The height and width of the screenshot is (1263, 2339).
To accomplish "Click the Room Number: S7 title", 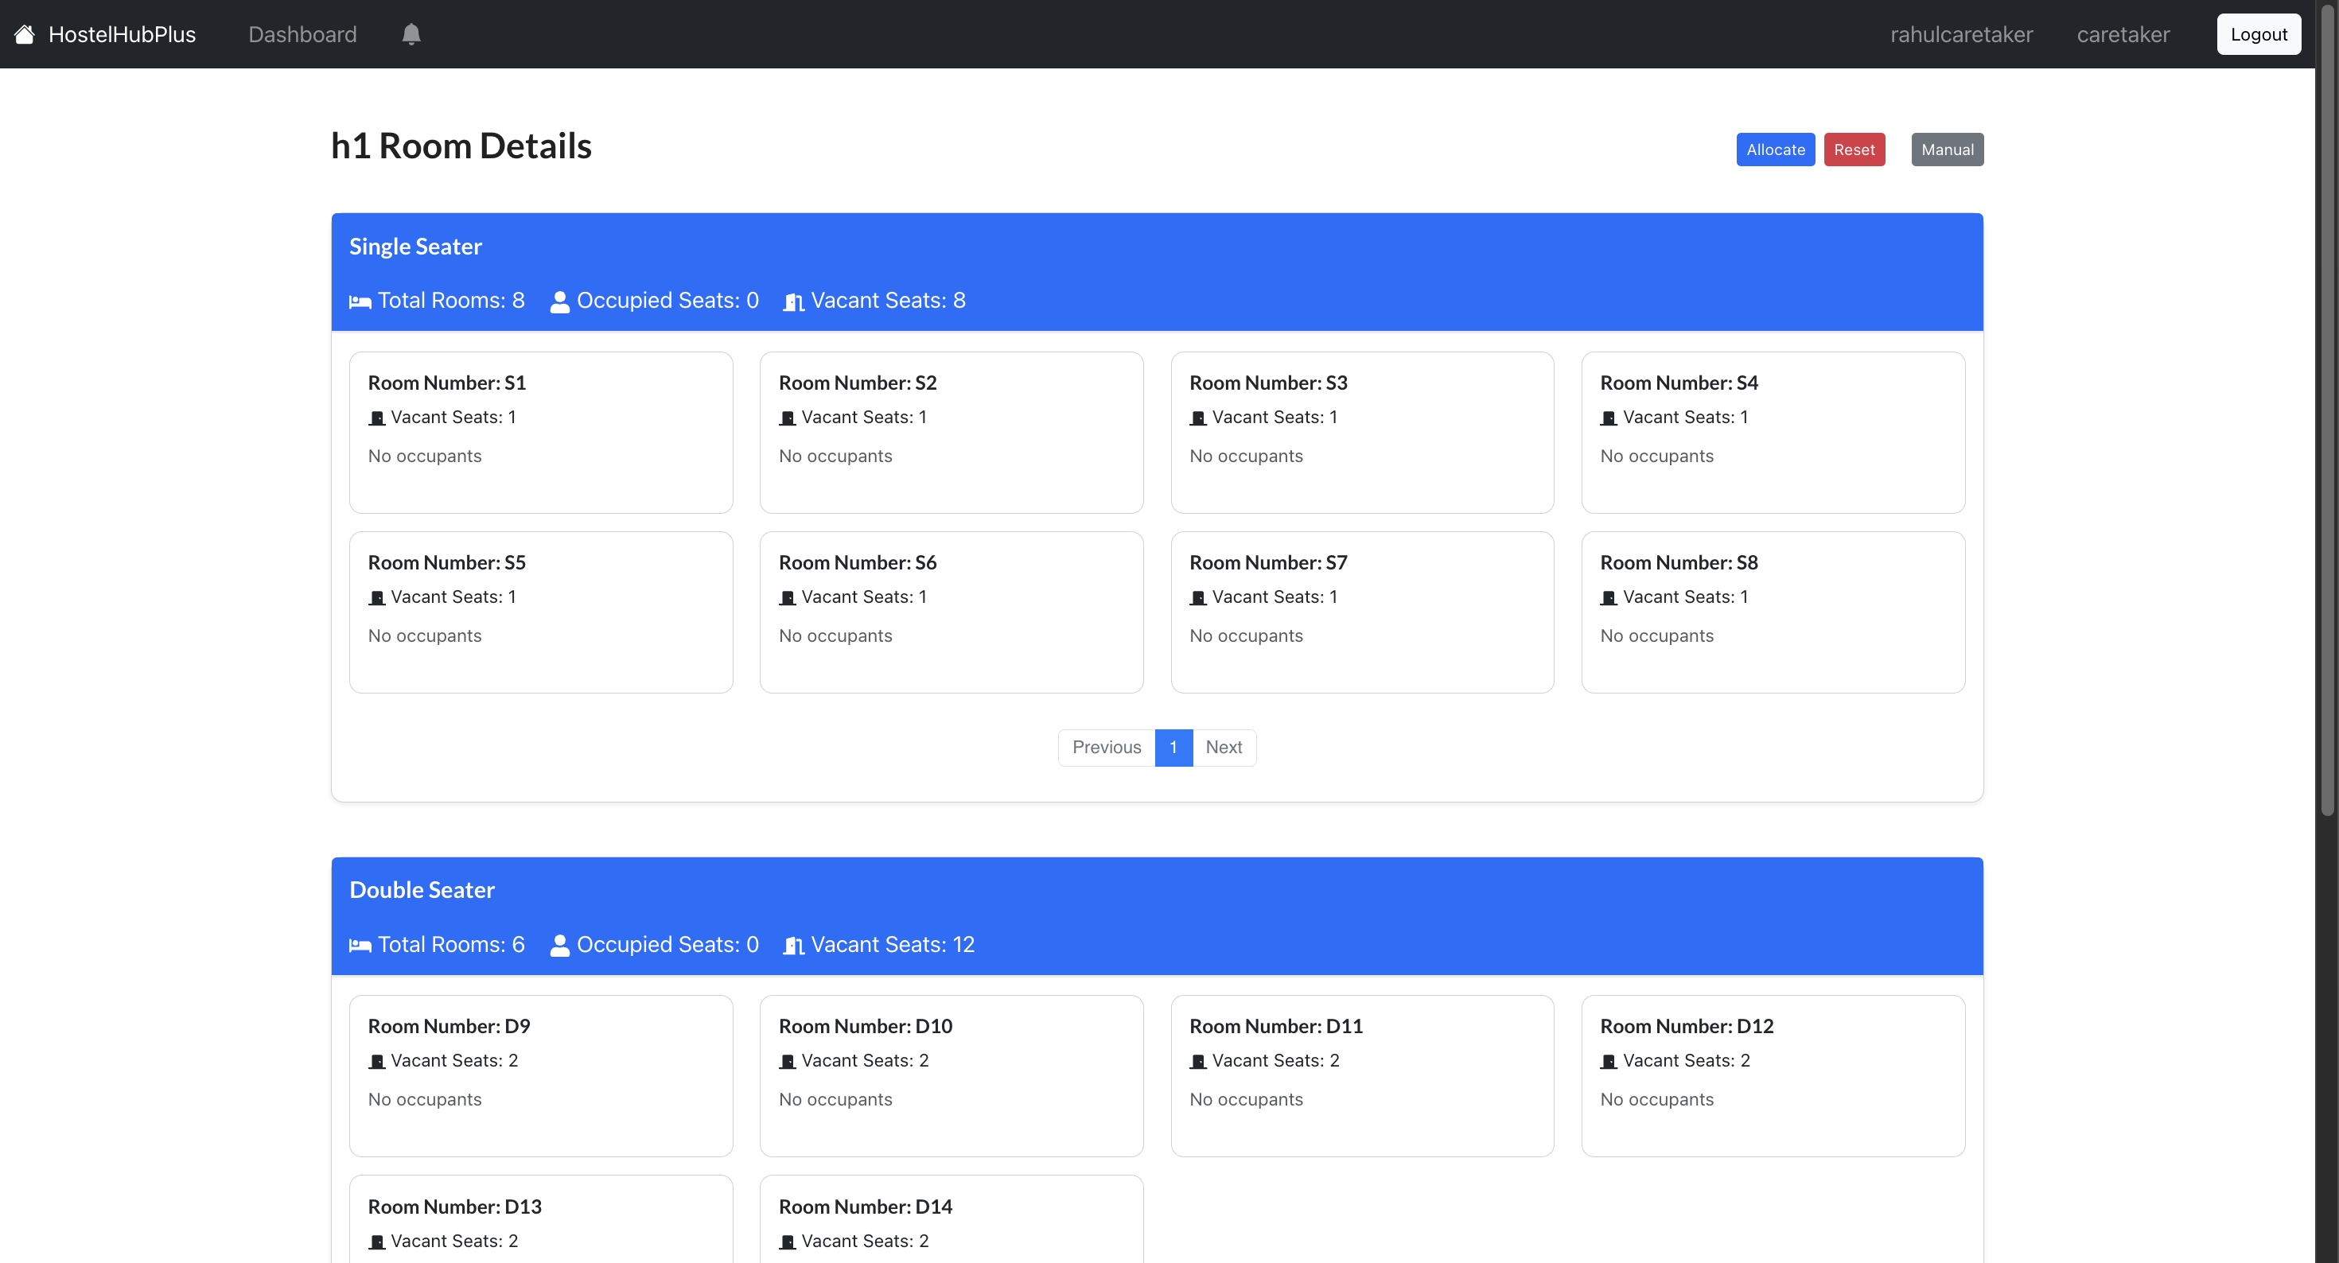I will (1267, 563).
